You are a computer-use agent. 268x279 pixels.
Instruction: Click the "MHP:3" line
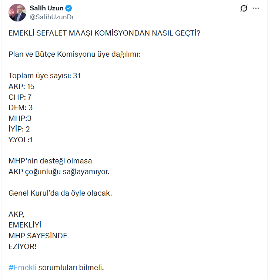[x=20, y=119]
